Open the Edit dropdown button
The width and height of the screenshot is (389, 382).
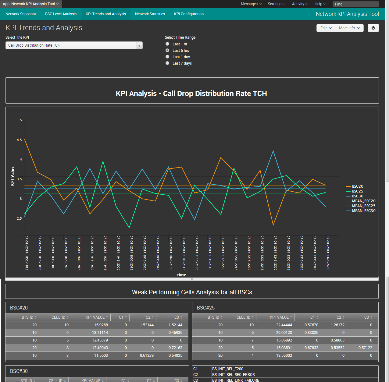click(x=326, y=28)
